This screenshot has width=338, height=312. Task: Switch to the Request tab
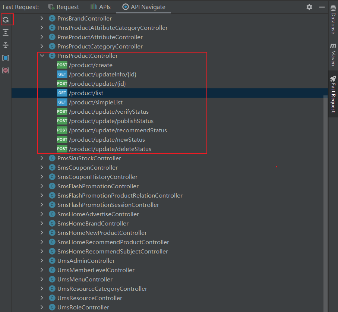[x=64, y=7]
